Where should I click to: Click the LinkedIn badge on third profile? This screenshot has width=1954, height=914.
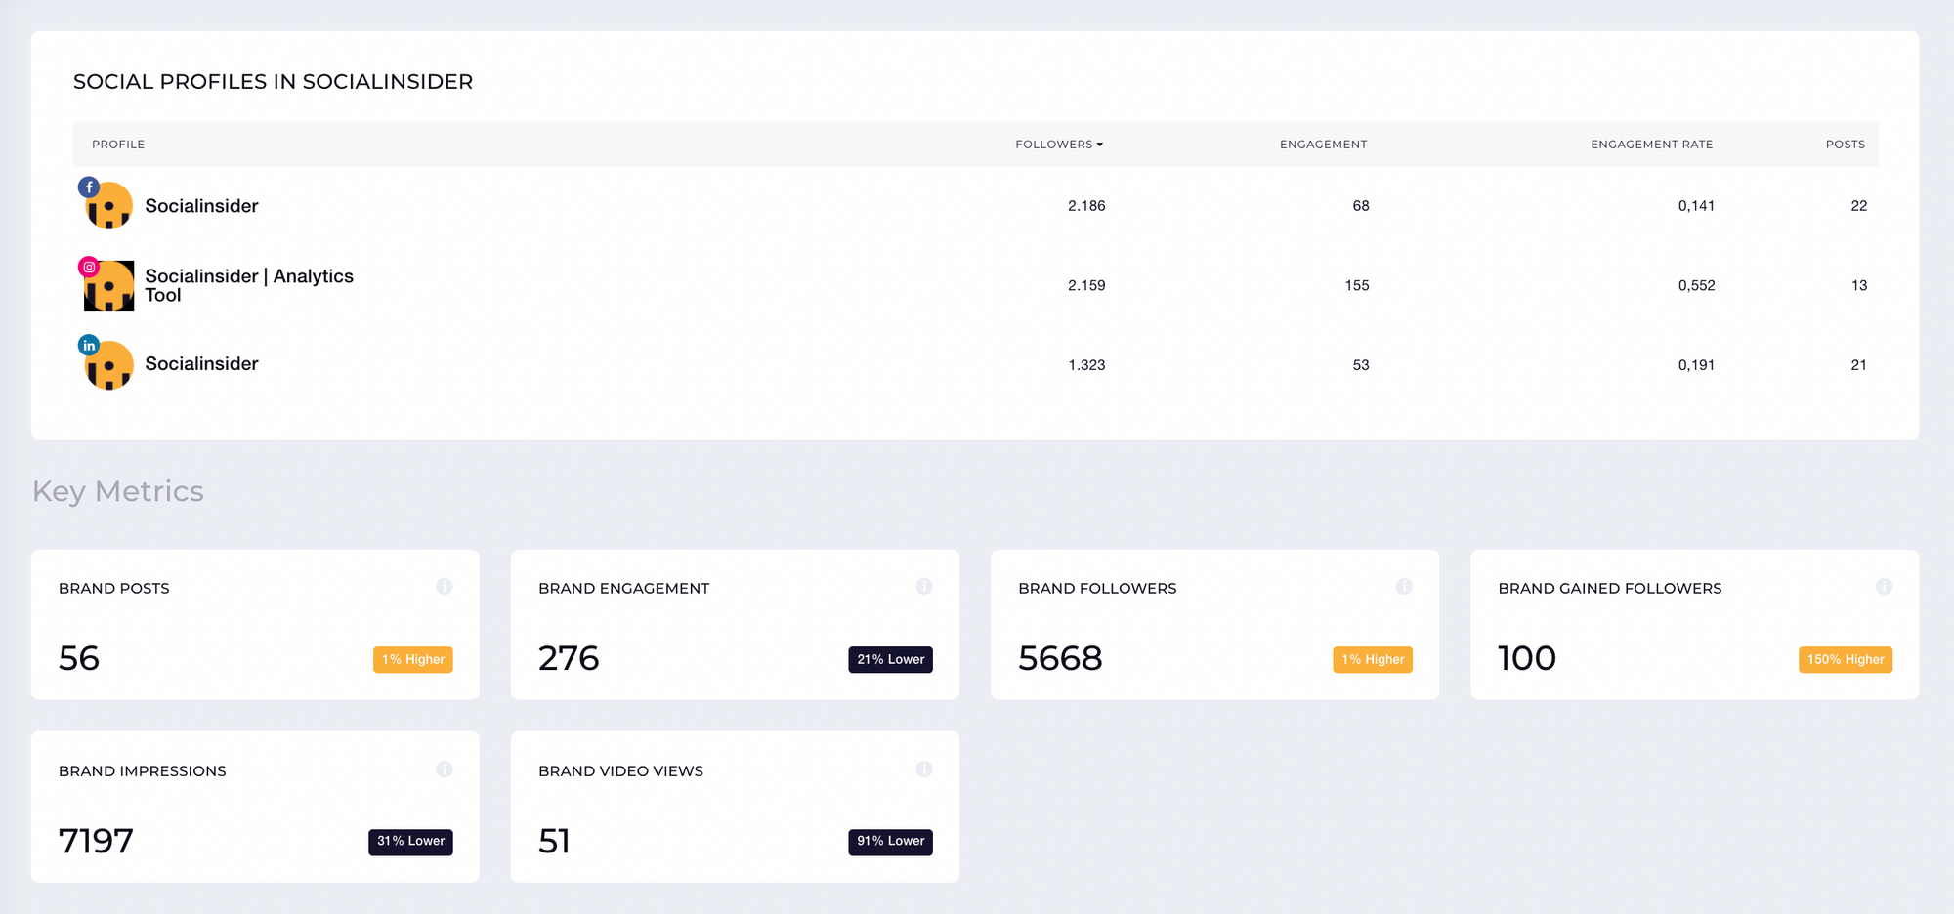click(x=89, y=346)
